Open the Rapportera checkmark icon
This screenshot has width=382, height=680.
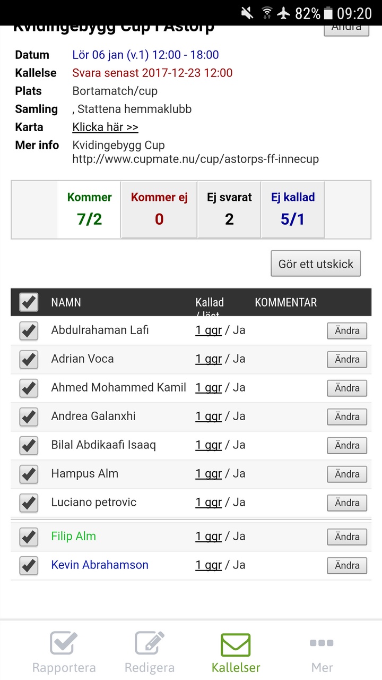(64, 643)
